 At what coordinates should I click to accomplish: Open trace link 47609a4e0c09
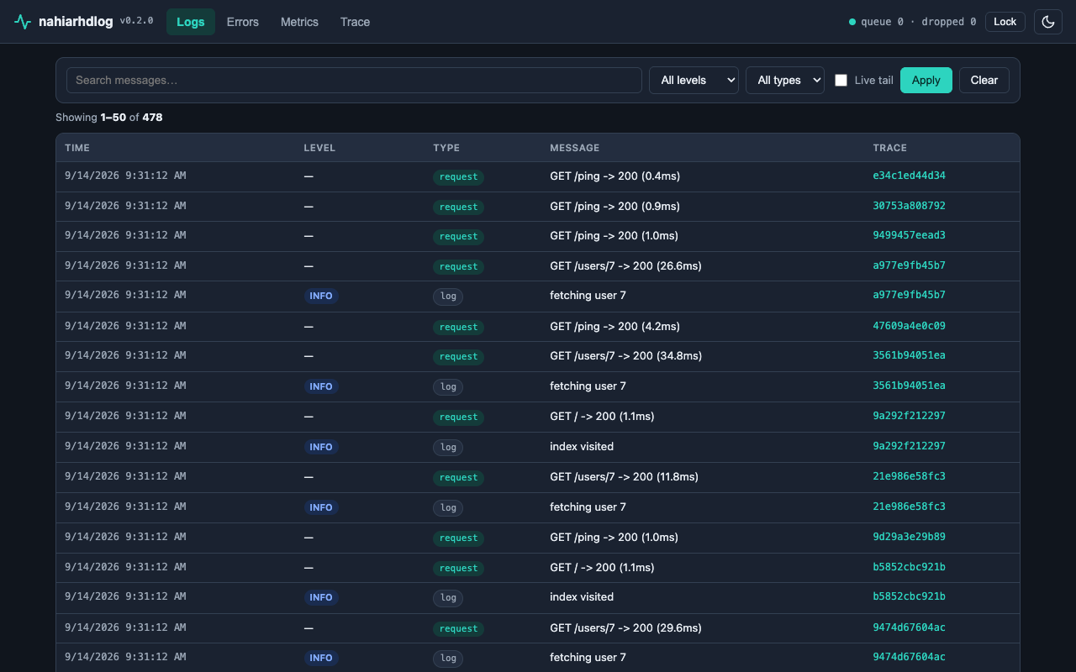point(909,326)
